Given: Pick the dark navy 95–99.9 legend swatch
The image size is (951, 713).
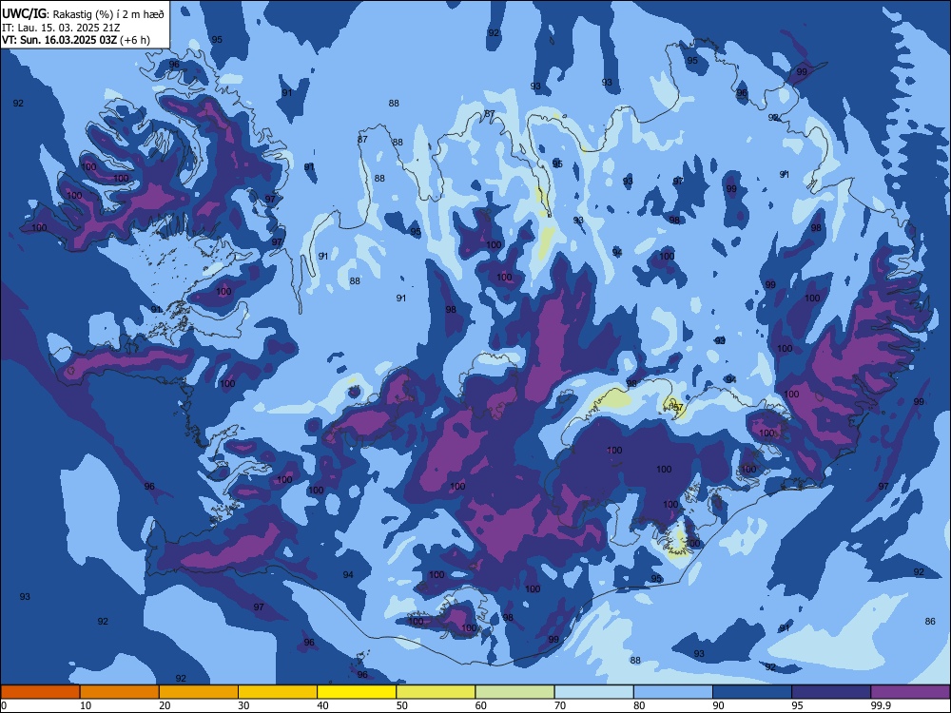Looking at the screenshot, I should click(x=831, y=692).
